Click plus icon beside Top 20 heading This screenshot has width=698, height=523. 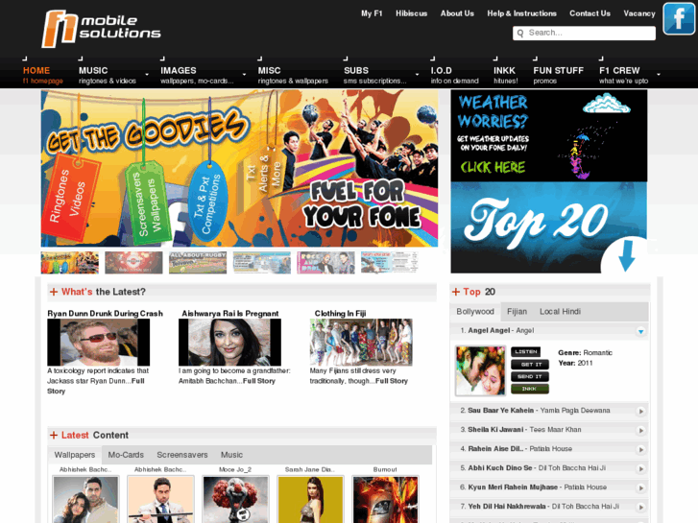point(456,292)
